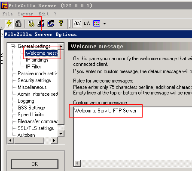This screenshot has width=192, height=171.
Task: Click the tree horizontal scroll right arrow
Action: point(54,141)
